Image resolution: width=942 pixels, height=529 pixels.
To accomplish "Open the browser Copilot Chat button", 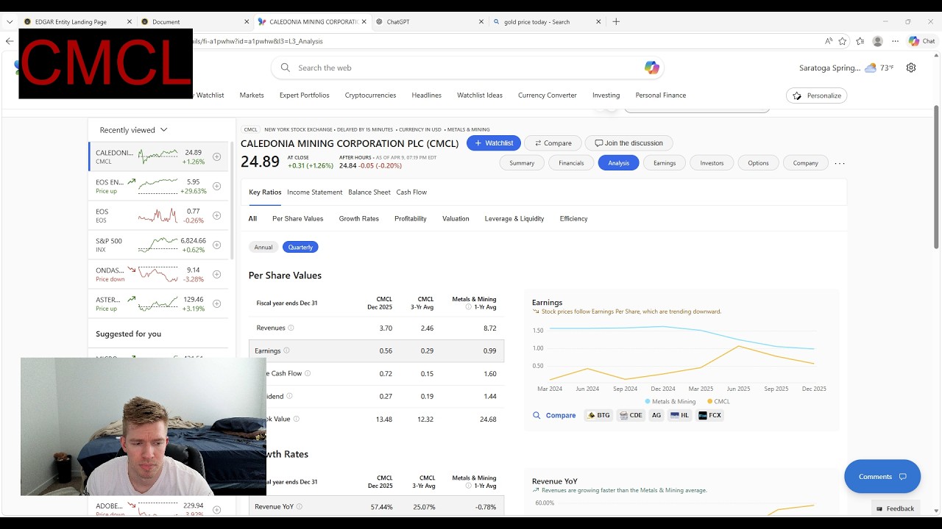I will click(922, 41).
